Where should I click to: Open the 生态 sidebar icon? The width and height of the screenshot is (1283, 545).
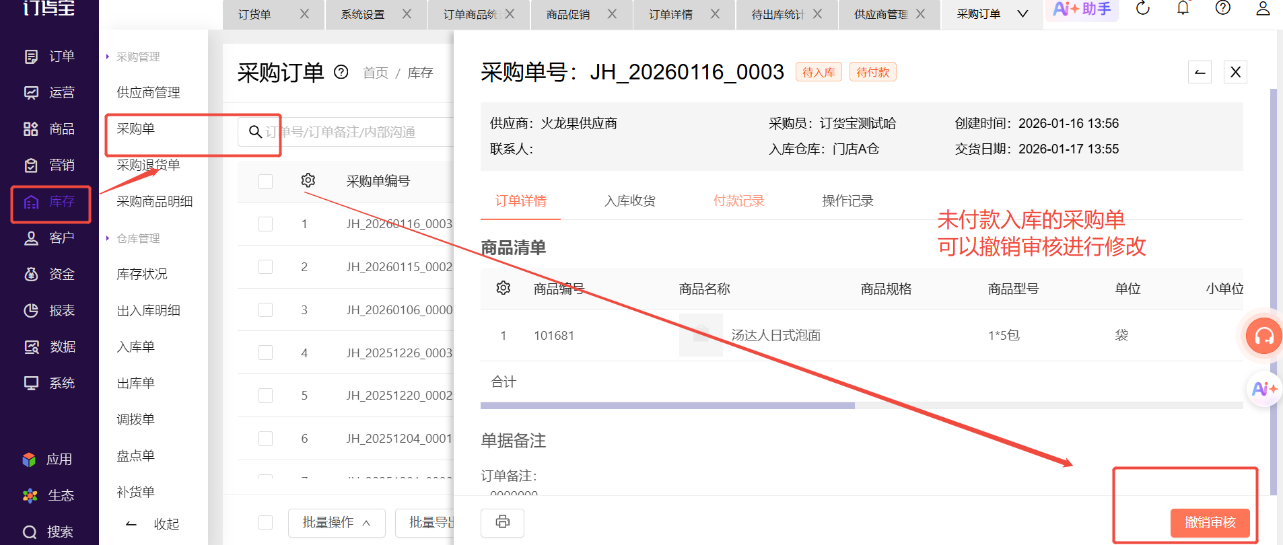30,496
